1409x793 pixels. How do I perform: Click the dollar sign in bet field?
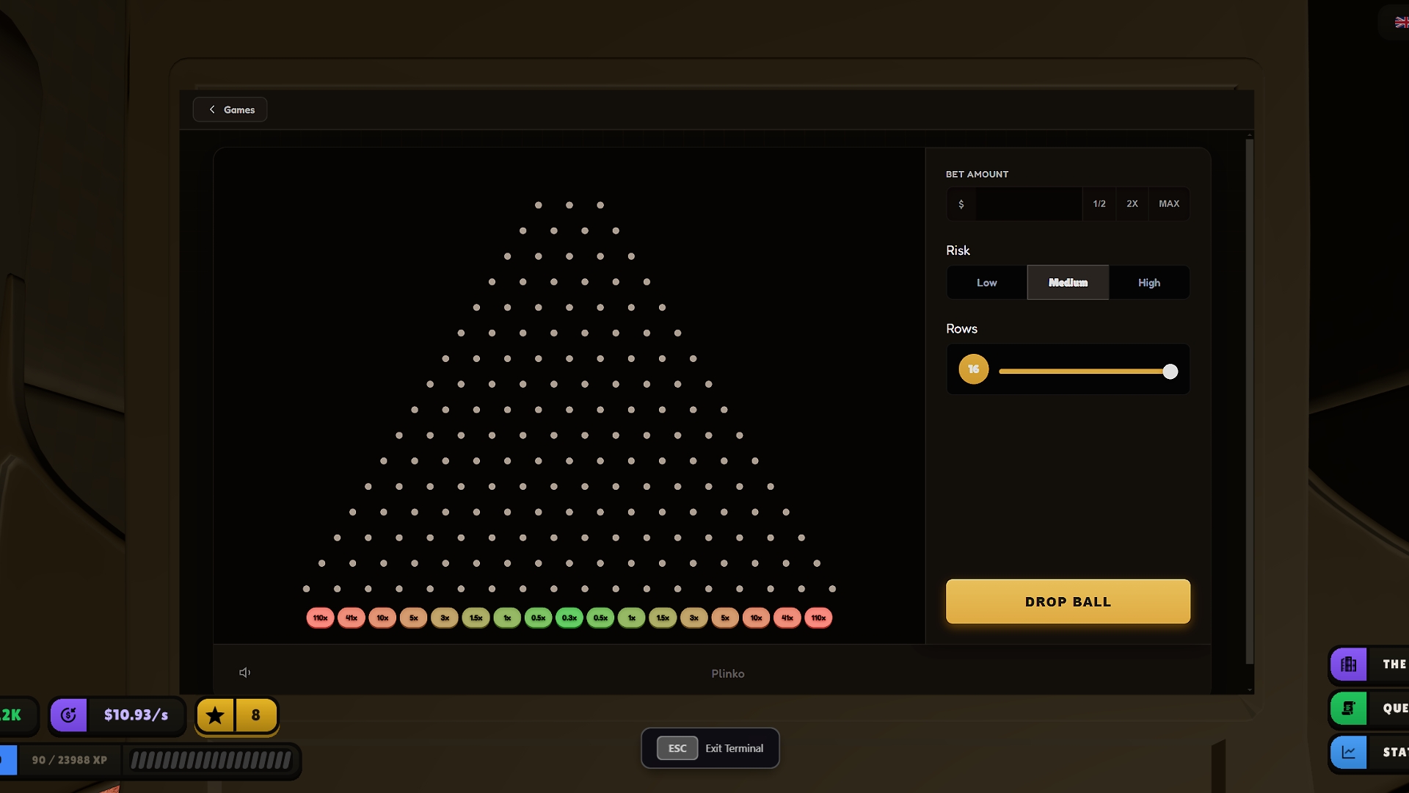(x=961, y=204)
